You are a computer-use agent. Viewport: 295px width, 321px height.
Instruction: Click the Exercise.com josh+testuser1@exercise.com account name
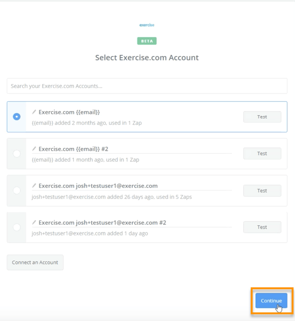tap(98, 186)
